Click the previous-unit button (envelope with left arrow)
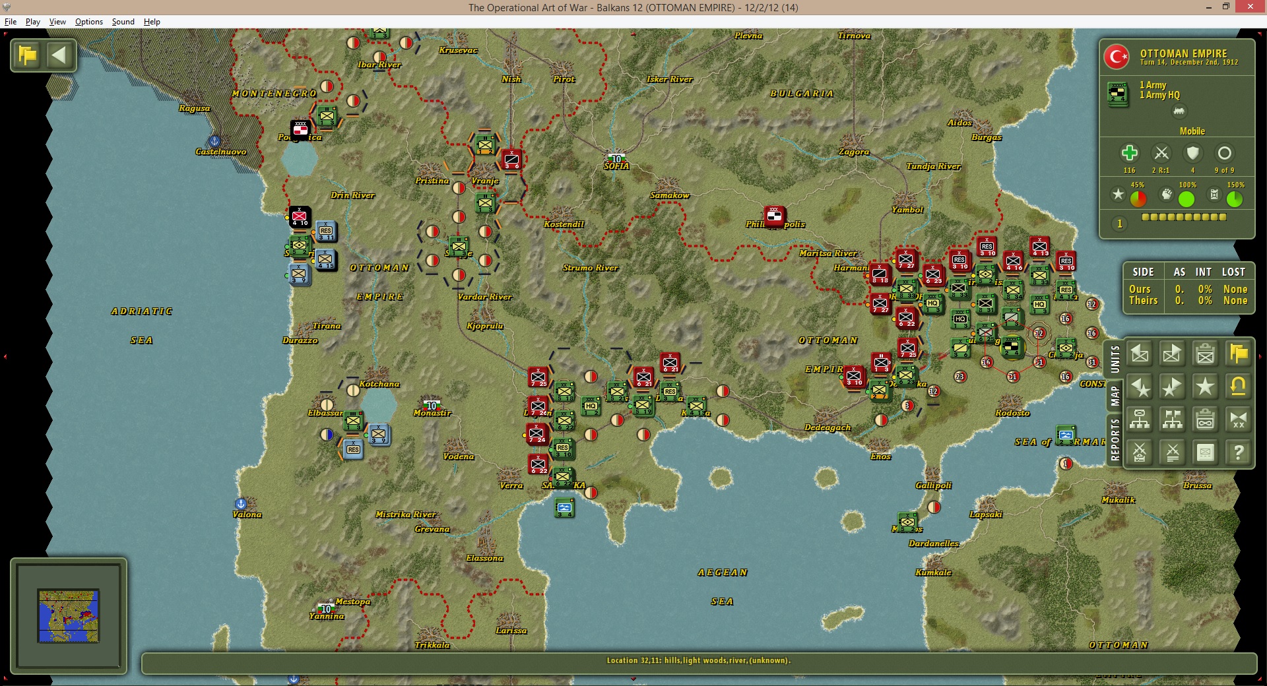The height and width of the screenshot is (686, 1267). tap(1140, 354)
